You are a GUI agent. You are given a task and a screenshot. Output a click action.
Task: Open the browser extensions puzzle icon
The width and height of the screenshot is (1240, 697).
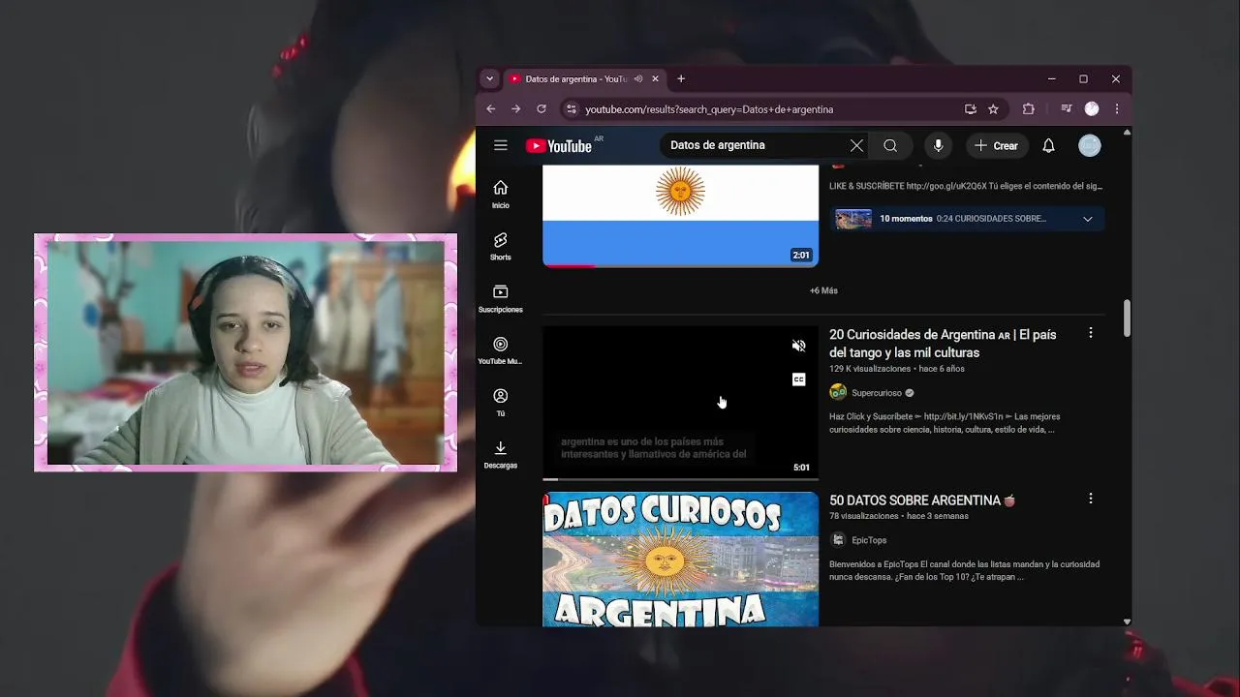point(1029,109)
